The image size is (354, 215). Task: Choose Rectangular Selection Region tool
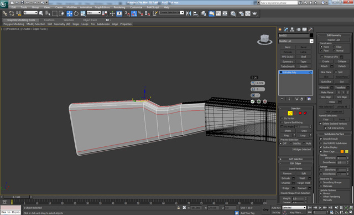coord(55,13)
